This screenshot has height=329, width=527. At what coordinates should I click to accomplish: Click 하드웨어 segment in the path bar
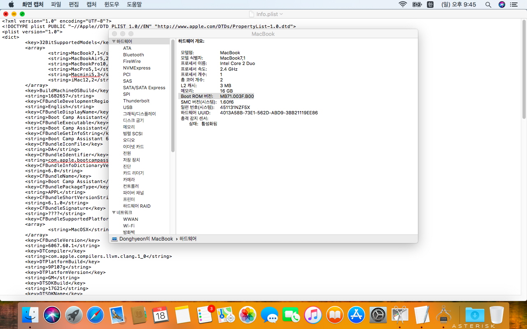point(188,239)
